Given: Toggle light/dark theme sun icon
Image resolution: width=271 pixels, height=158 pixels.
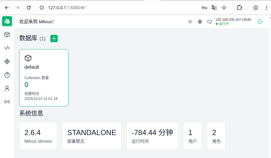Looking at the screenshot, I should [x=190, y=22].
